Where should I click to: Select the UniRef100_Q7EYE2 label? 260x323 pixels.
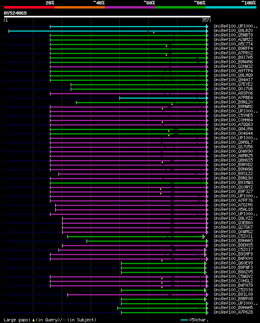click(x=233, y=84)
